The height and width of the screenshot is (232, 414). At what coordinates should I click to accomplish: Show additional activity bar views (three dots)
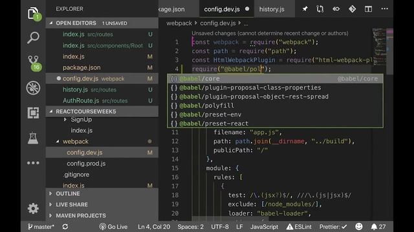tap(33, 163)
